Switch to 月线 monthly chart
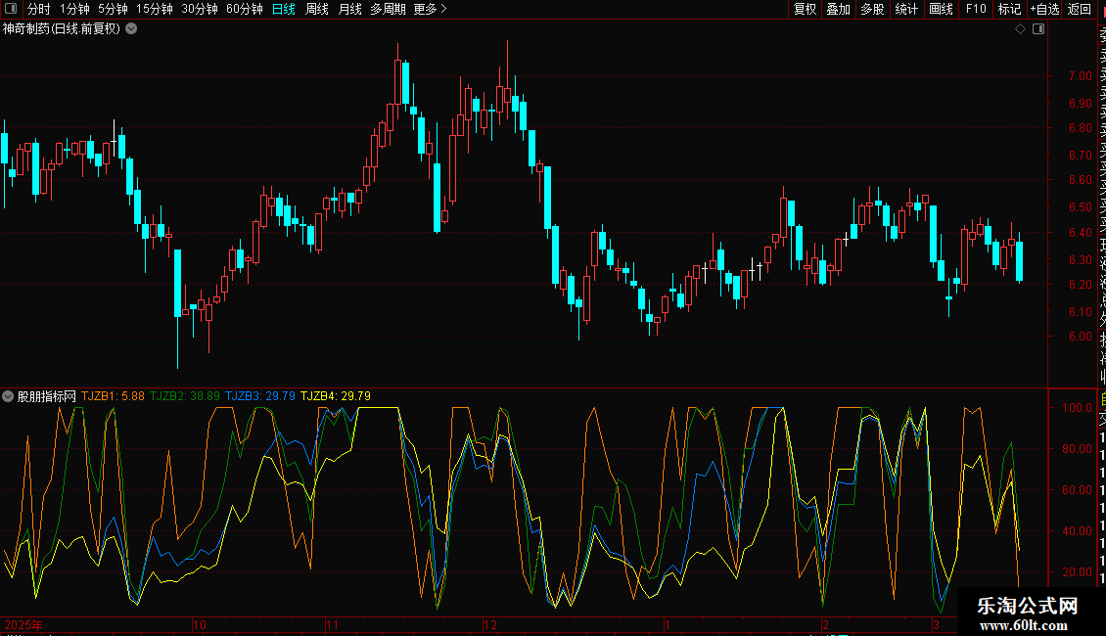The width and height of the screenshot is (1106, 636). pyautogui.click(x=349, y=9)
